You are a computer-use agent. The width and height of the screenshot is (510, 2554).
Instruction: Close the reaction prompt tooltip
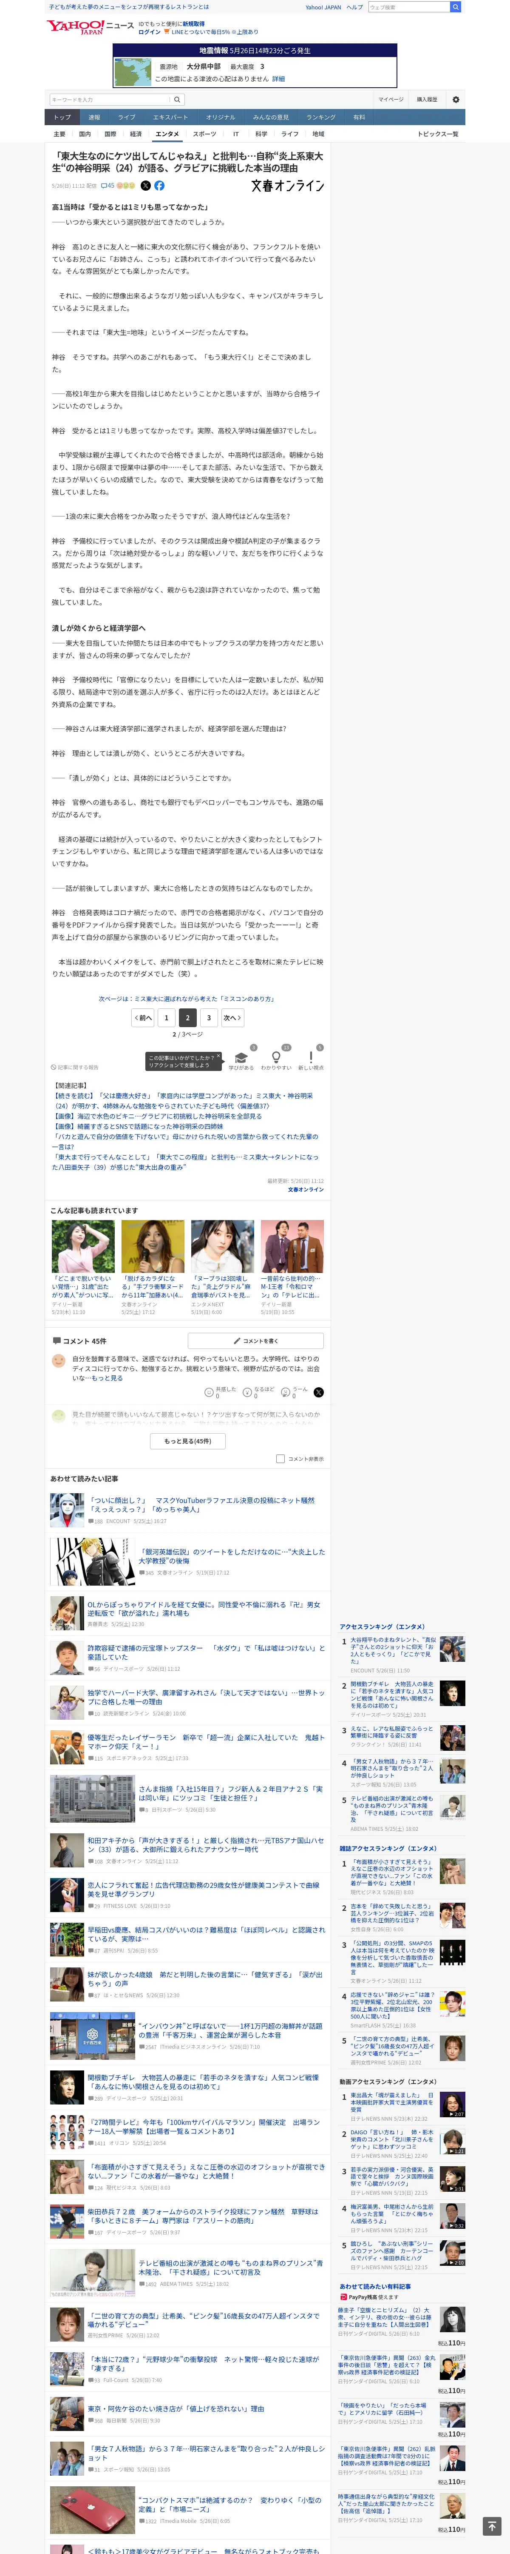coord(218,1057)
